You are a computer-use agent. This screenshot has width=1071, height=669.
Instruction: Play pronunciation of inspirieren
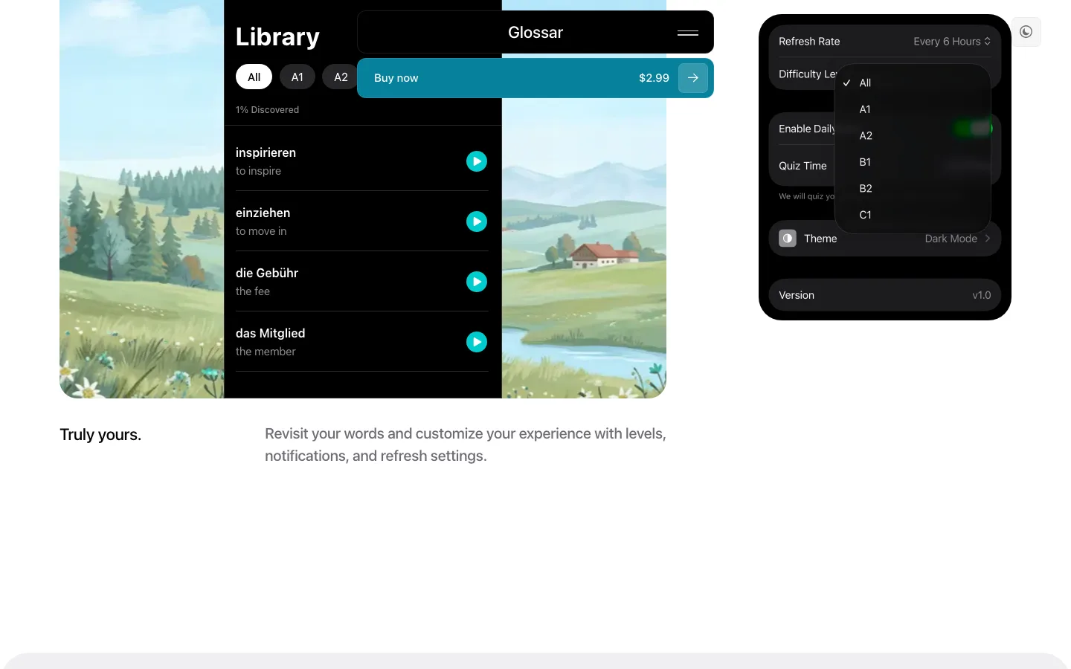point(477,161)
